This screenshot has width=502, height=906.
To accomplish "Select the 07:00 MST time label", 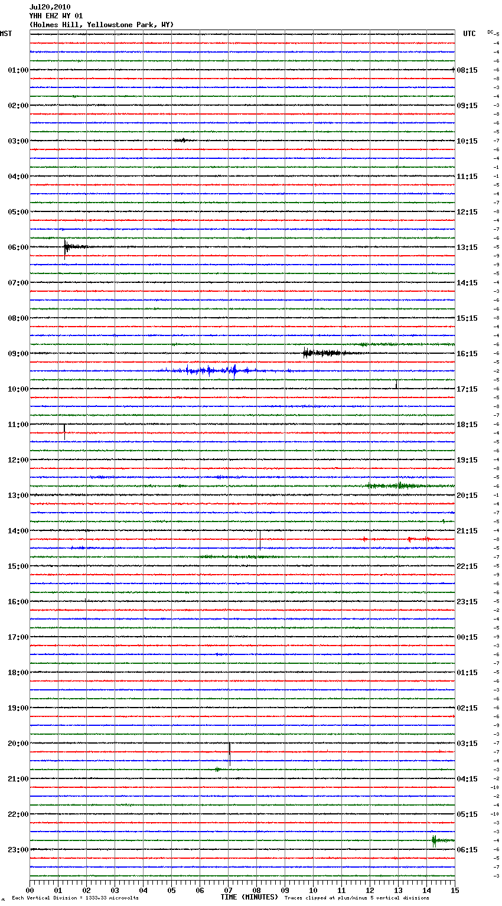I will [x=18, y=283].
